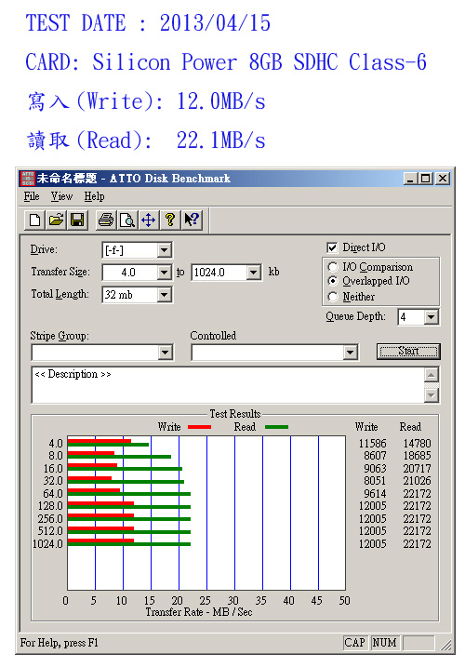This screenshot has width=465, height=667.
Task: Click the Start benchmark button
Action: pyautogui.click(x=408, y=352)
